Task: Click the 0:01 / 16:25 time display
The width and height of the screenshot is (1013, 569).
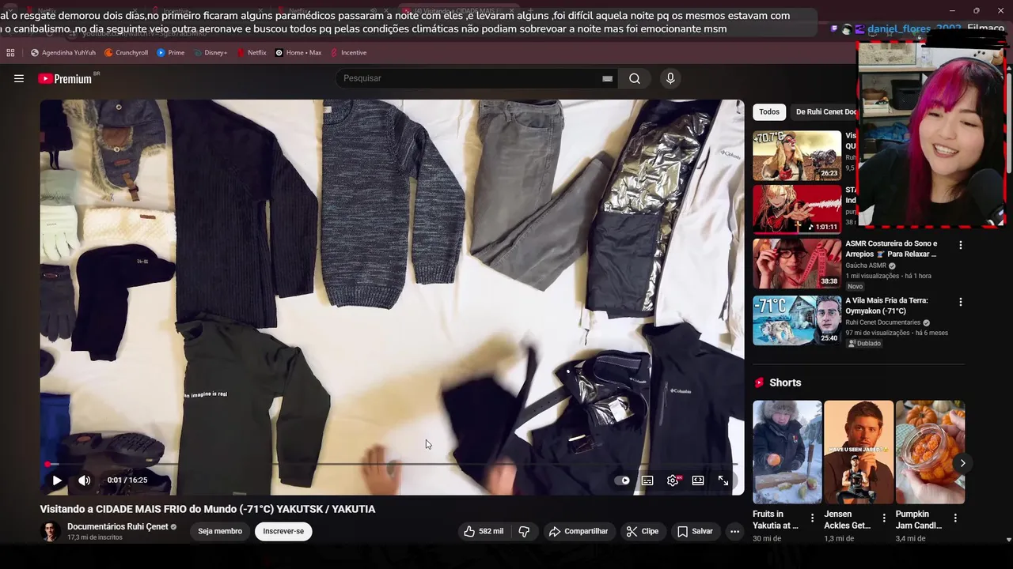Action: (x=127, y=480)
